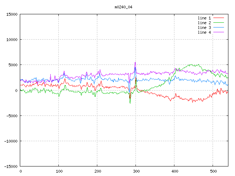Click the green line 2 legend sample
Viewport: 235px width, 176px height.
(x=219, y=23)
